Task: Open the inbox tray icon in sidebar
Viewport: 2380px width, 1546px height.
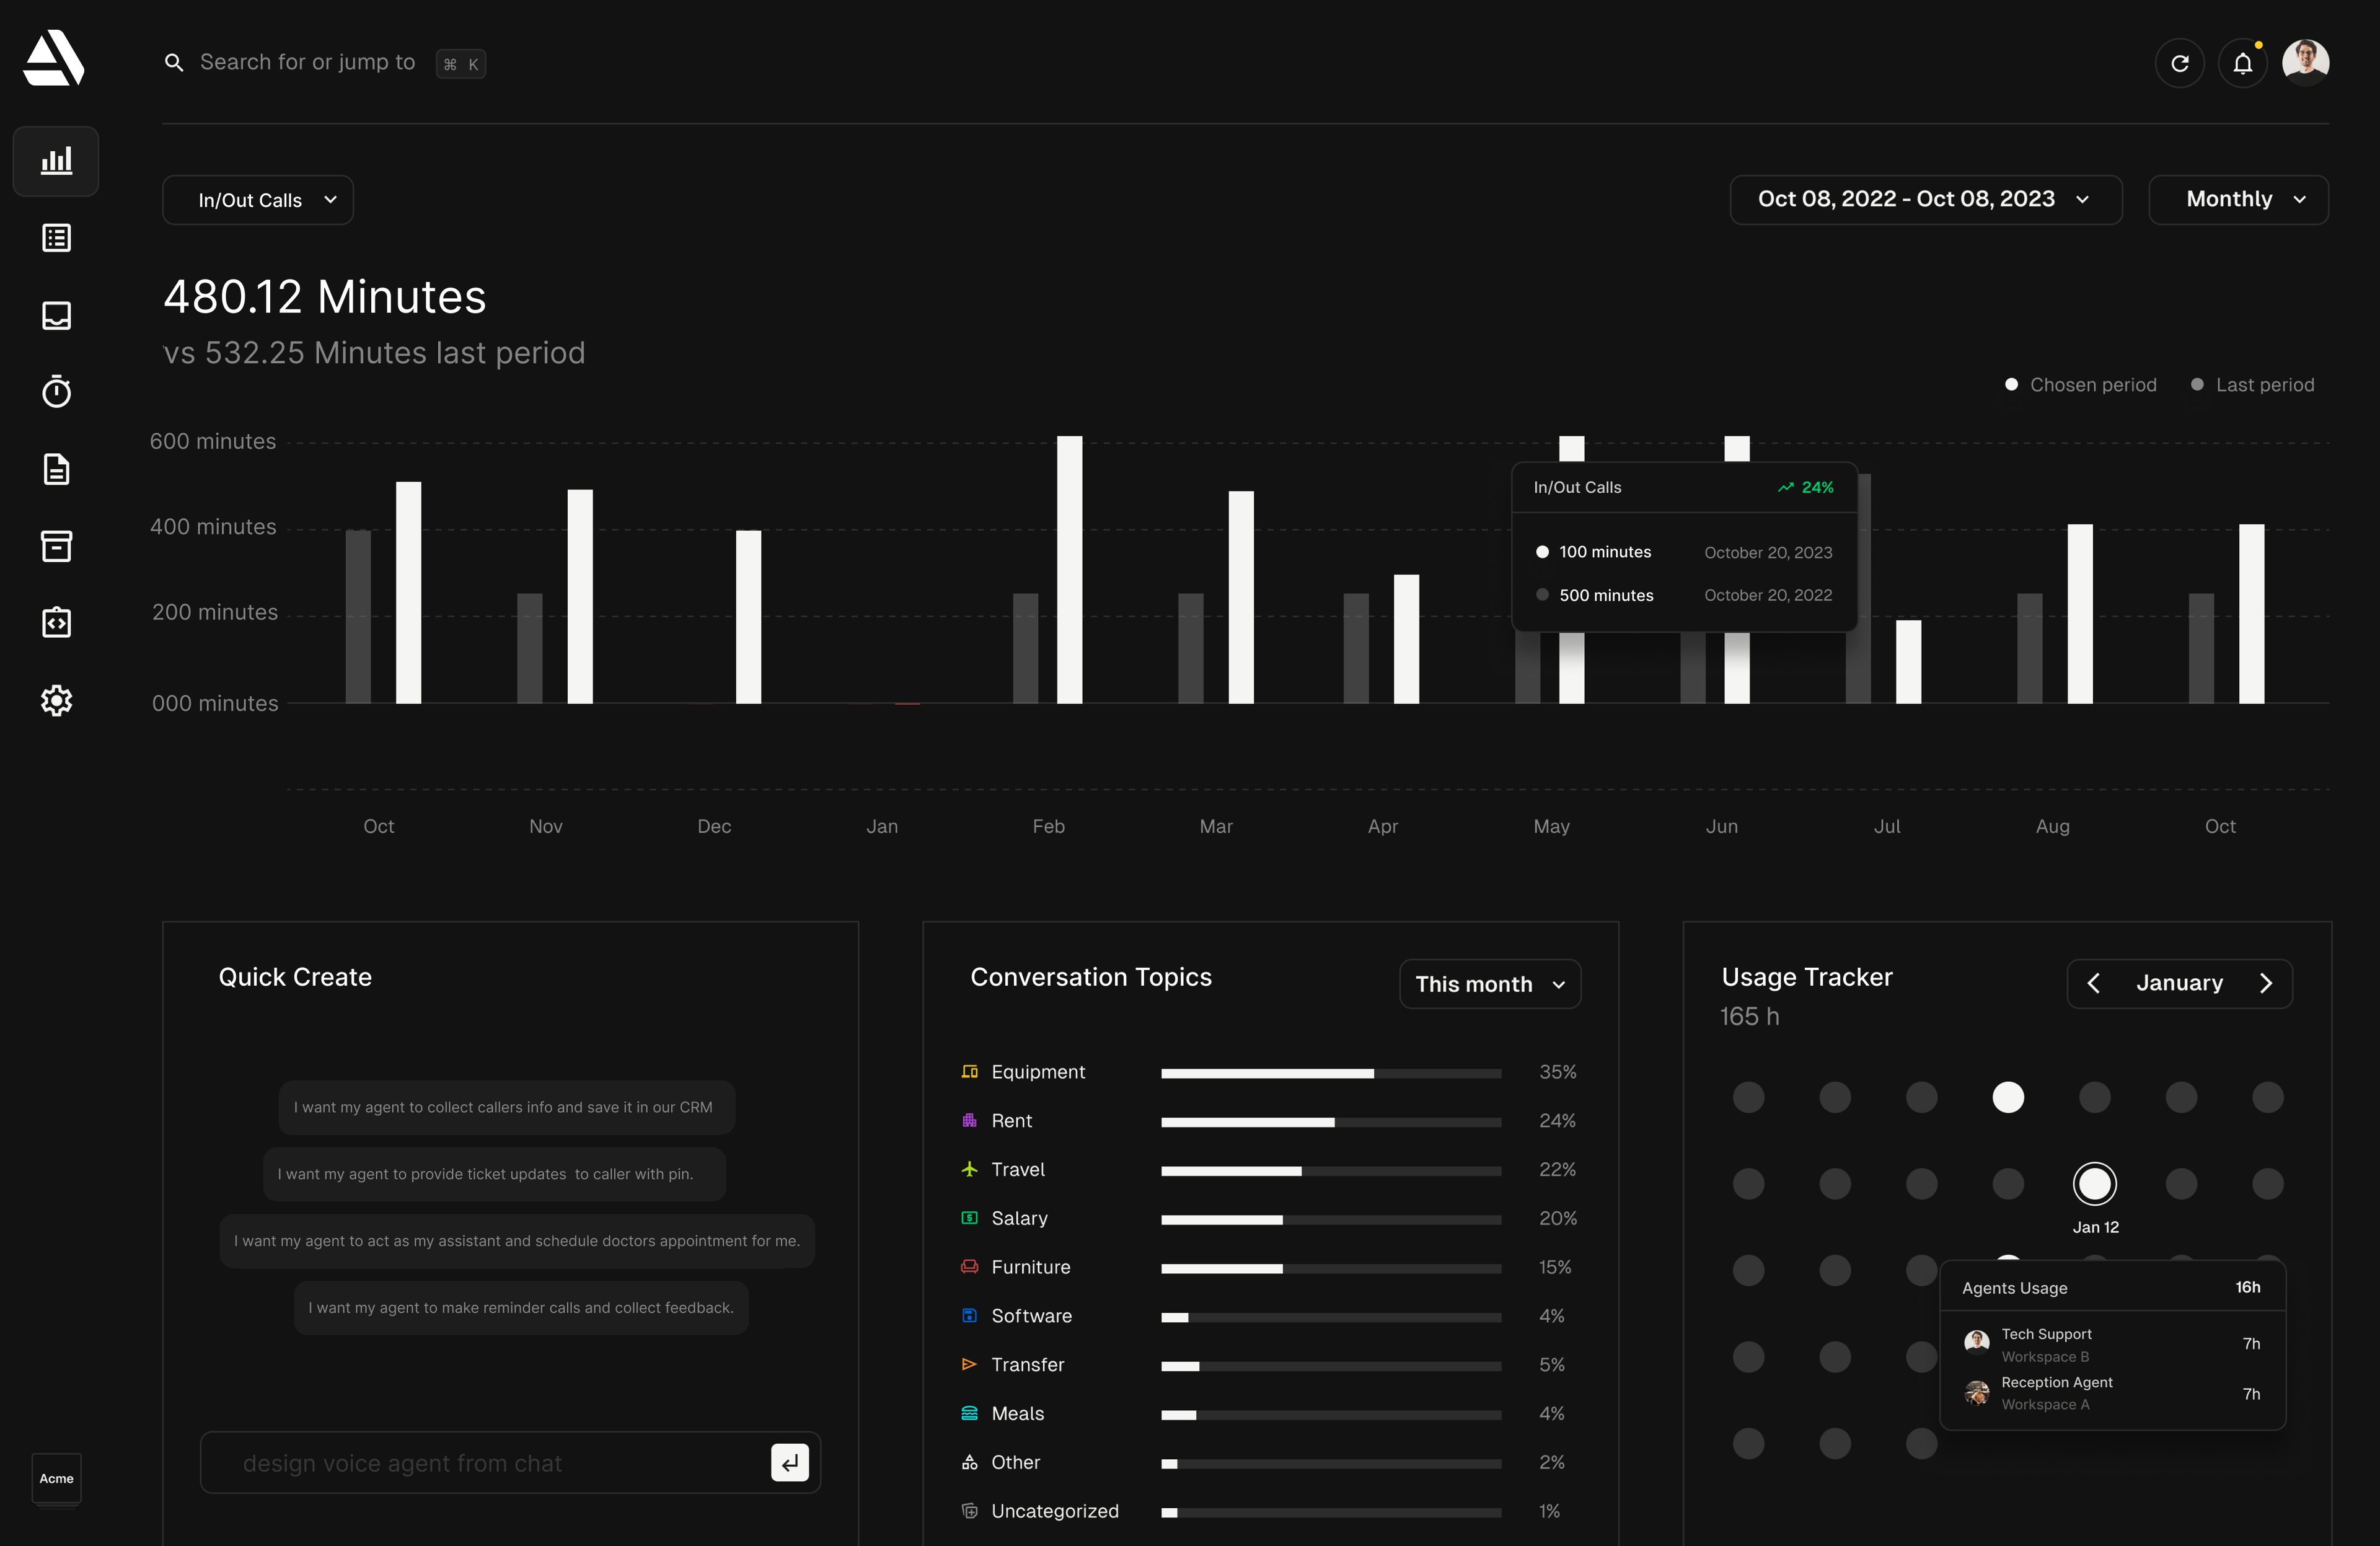Action: click(55, 315)
